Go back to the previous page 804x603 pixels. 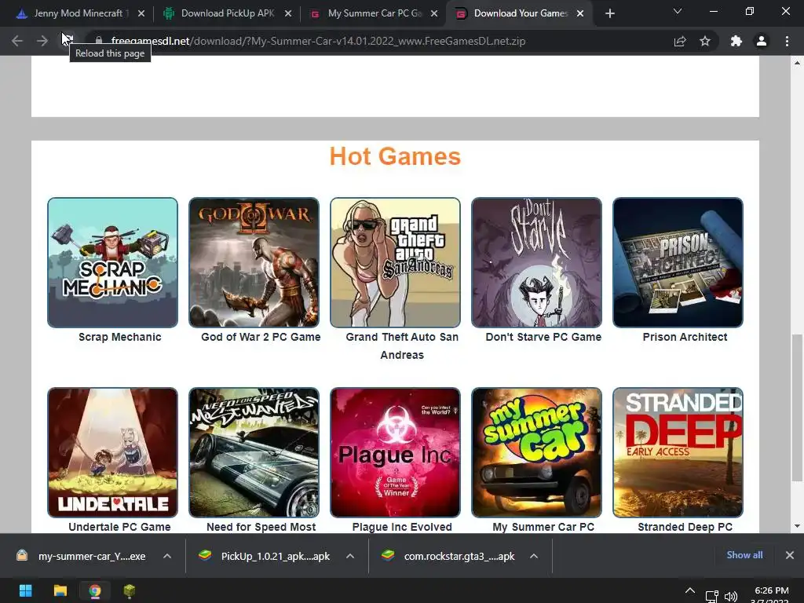(x=17, y=41)
